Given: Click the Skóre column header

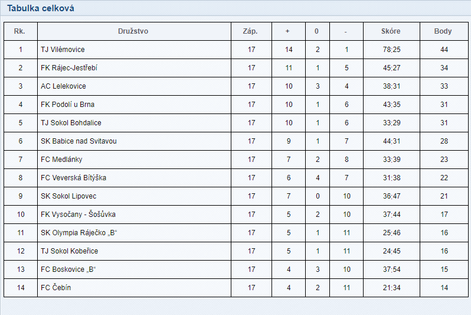Looking at the screenshot, I should click(x=391, y=31).
